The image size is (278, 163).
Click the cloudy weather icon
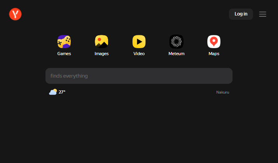coord(53,92)
